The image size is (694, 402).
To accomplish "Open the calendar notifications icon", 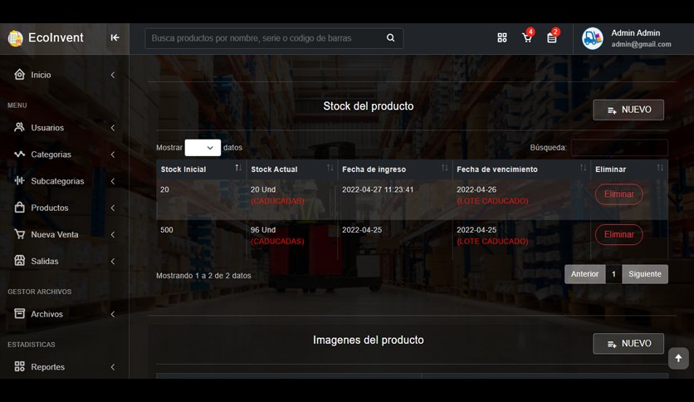I will [x=552, y=38].
